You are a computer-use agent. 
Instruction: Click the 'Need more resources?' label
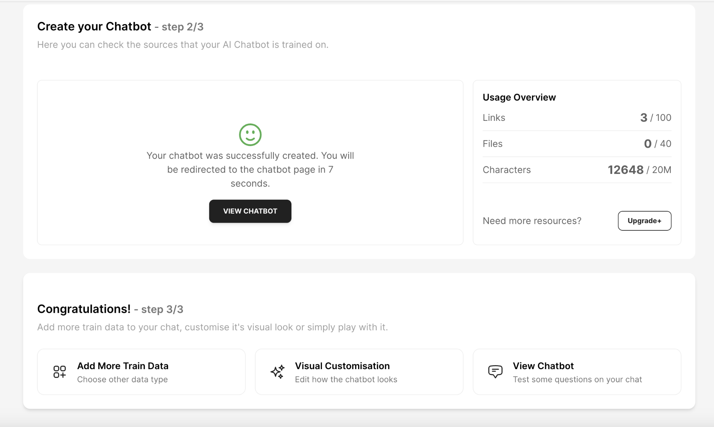pos(532,221)
